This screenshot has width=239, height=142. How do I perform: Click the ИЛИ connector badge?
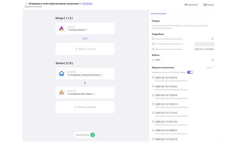click(x=85, y=39)
